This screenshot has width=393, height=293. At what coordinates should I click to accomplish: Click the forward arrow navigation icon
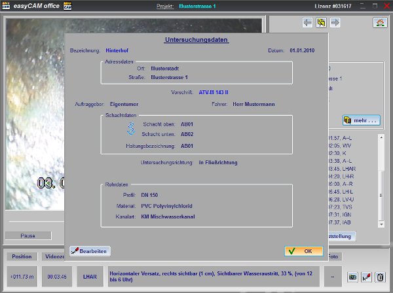[335, 23]
